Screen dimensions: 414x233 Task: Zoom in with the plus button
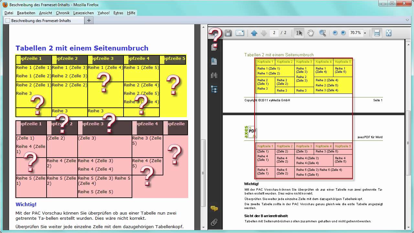tap(343, 33)
